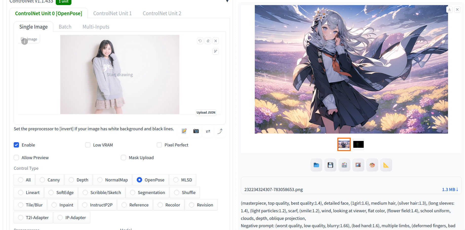The width and height of the screenshot is (465, 230).
Task: Open output folder with the blue folder icon
Action: pyautogui.click(x=316, y=165)
